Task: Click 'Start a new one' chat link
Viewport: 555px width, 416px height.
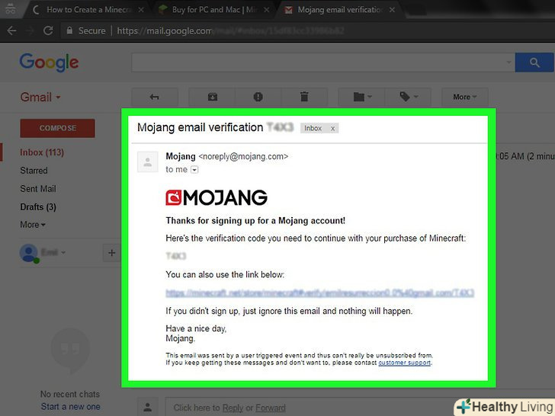Action: tap(70, 406)
